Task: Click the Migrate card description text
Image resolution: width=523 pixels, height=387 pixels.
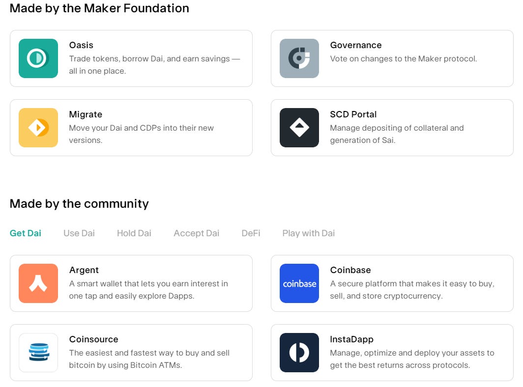Action: point(141,134)
